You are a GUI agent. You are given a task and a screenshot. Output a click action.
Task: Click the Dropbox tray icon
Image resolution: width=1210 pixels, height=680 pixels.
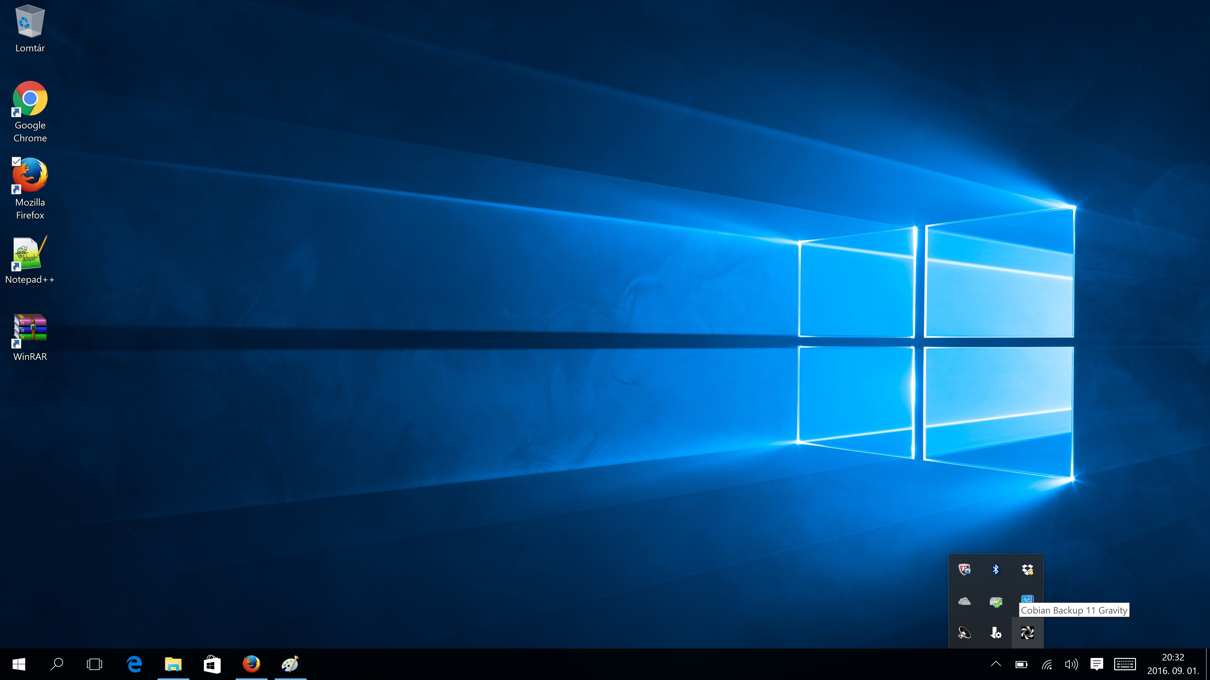pos(1027,569)
